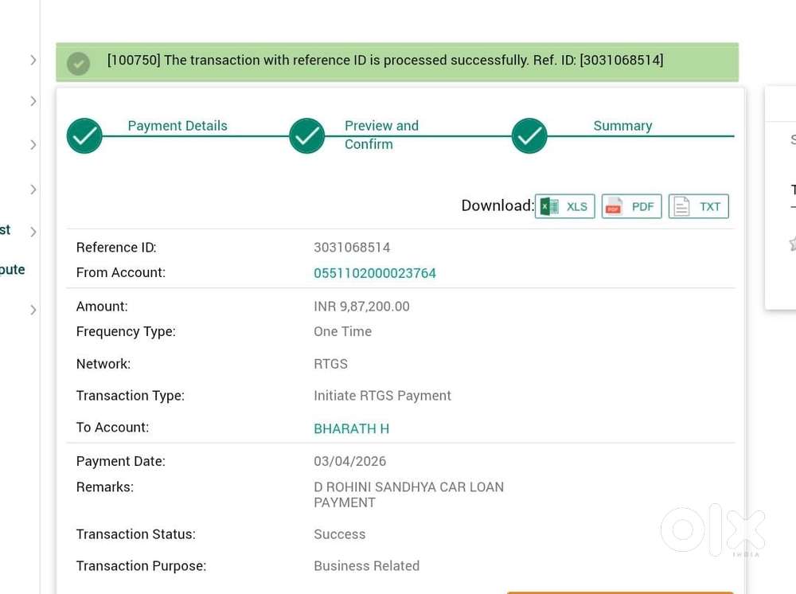The image size is (796, 594).
Task: Expand the sidebar chevron beside the 'st' item
Action: click(33, 232)
